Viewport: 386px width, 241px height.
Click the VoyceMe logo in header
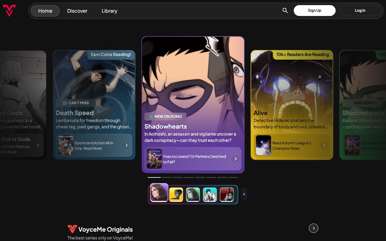[x=9, y=11]
